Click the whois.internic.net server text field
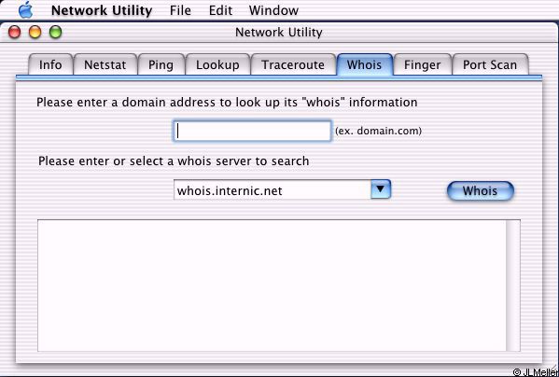This screenshot has height=377, width=559. [273, 189]
